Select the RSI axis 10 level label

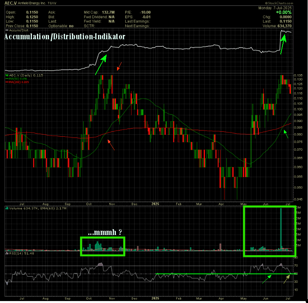click(296, 290)
